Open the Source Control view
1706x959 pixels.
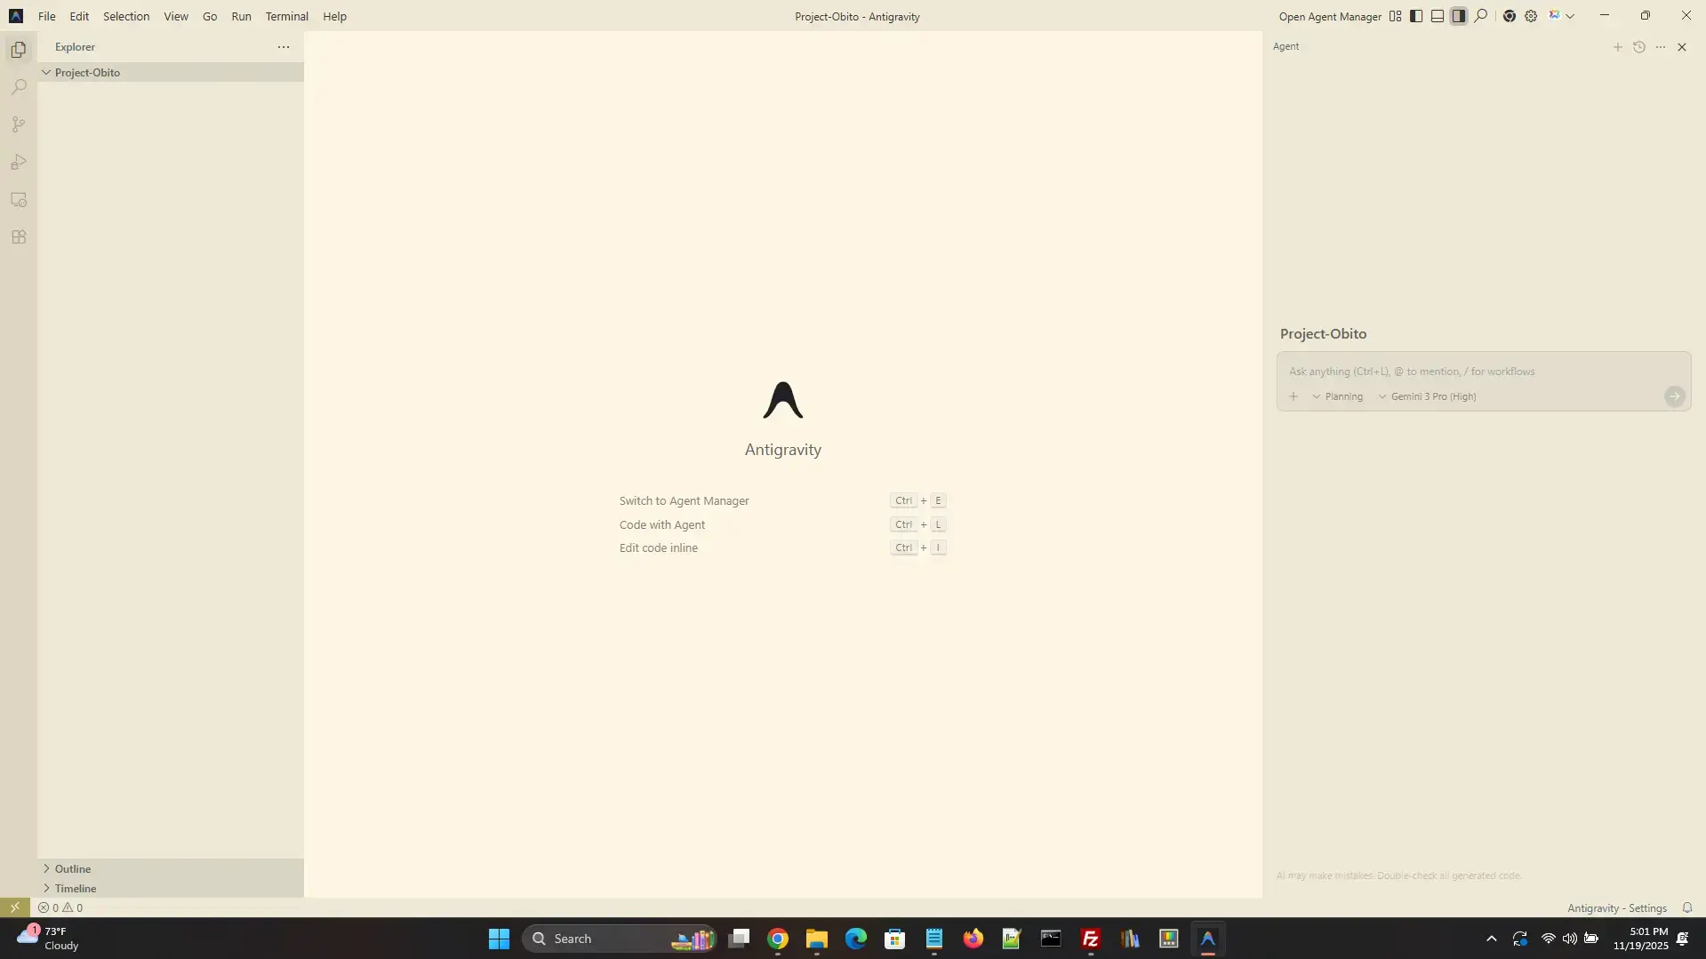pos(19,125)
